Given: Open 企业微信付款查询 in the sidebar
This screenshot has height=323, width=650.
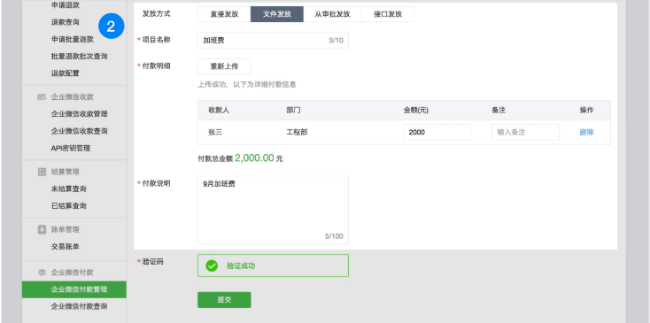Looking at the screenshot, I should [79, 306].
